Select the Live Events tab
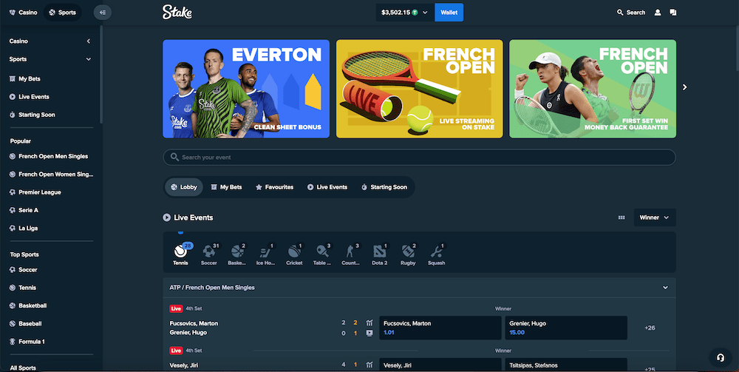 point(327,187)
